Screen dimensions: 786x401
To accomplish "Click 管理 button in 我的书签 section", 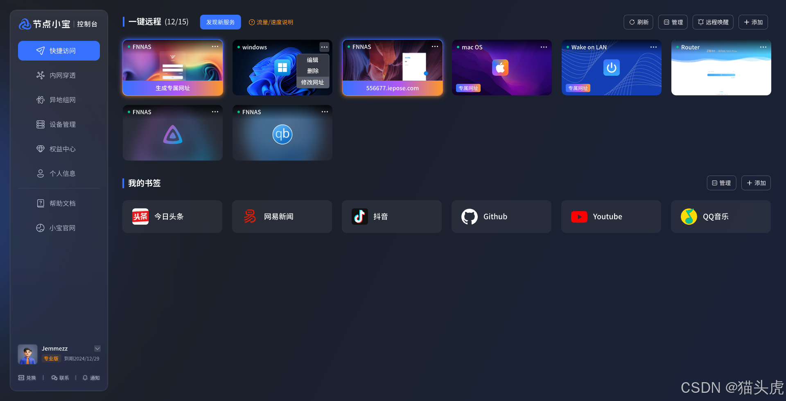I will [x=721, y=183].
